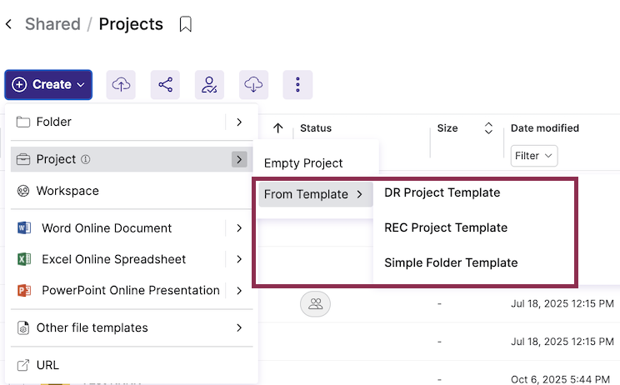Click the shared users status icon

[316, 304]
